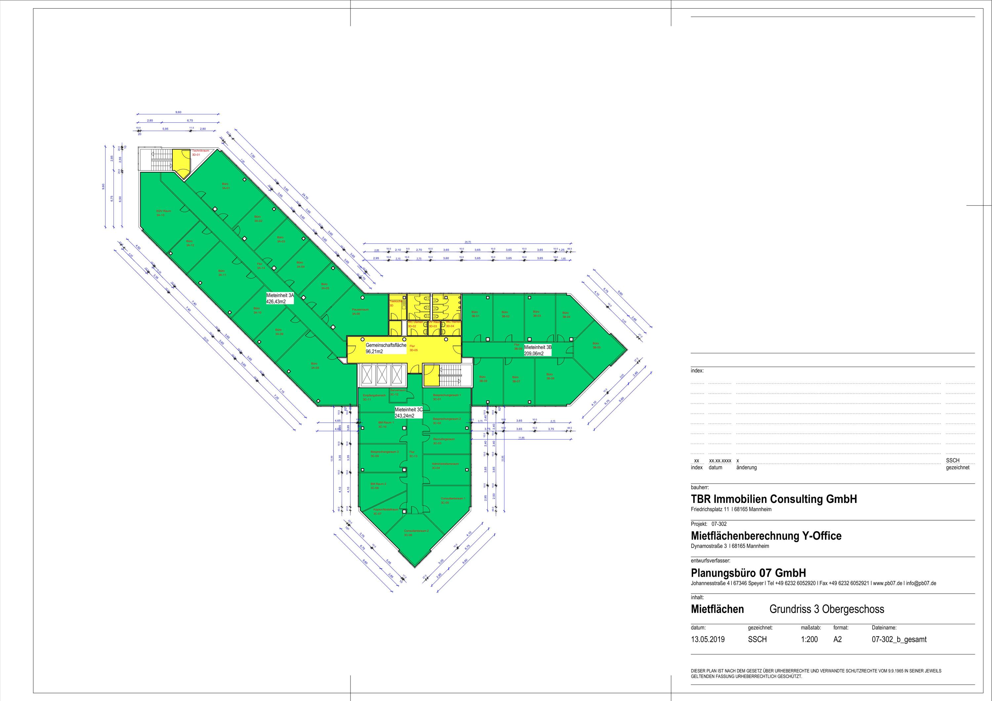The image size is (992, 701).
Task: Click the middle elevator shaft symbol
Action: (x=383, y=374)
